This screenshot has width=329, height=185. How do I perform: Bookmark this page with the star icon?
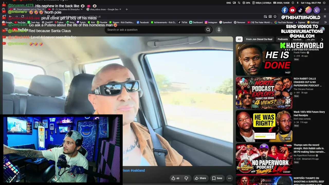click(x=275, y=16)
